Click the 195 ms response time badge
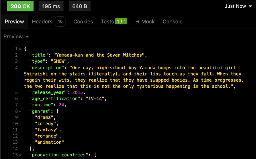Image resolution: width=256 pixels, height=159 pixels. (51, 7)
